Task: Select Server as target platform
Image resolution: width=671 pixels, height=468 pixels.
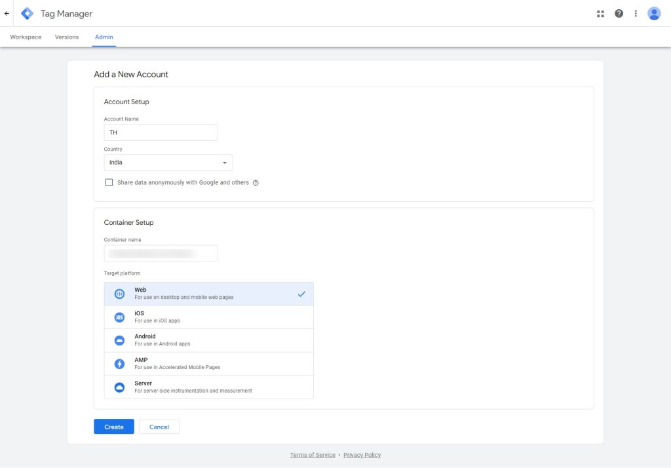Action: pos(208,387)
